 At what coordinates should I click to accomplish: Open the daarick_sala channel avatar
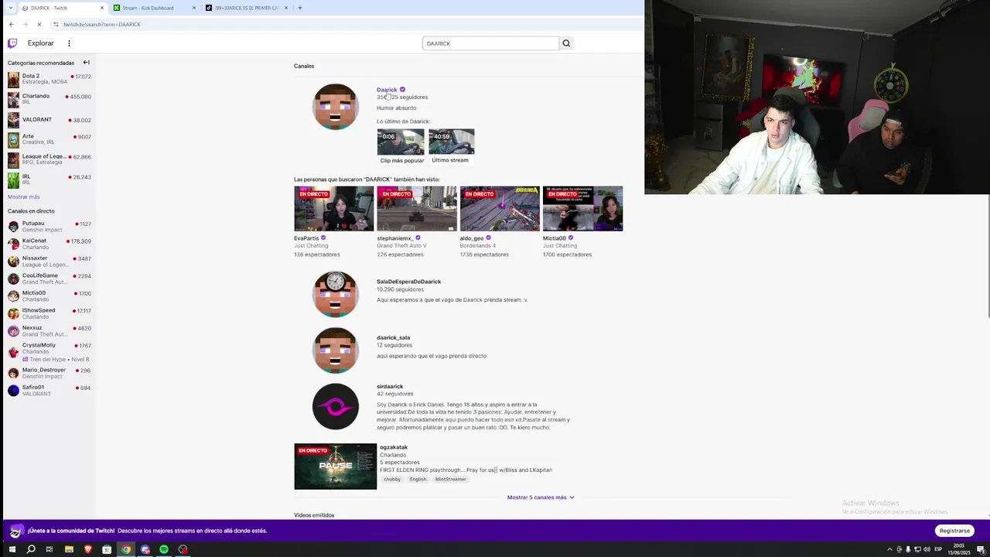click(x=336, y=350)
